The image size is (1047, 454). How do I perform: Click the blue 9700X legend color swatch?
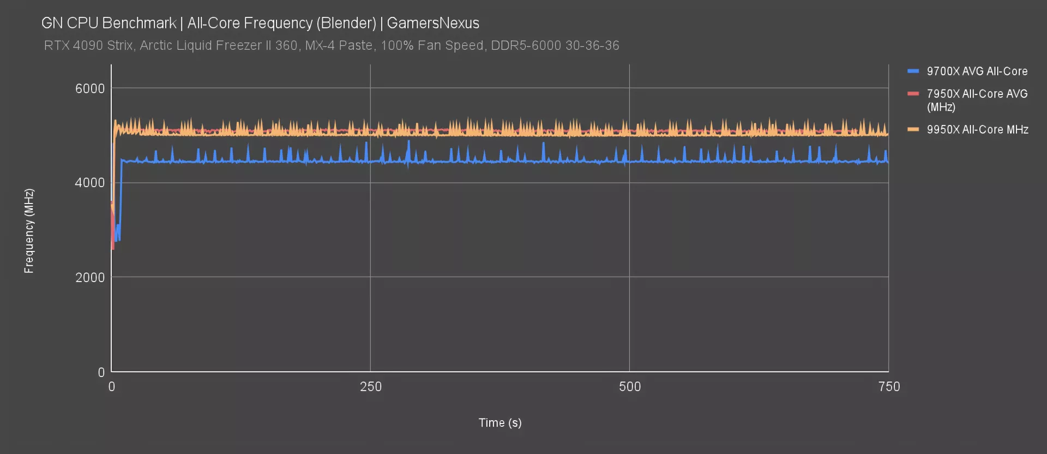pyautogui.click(x=913, y=71)
